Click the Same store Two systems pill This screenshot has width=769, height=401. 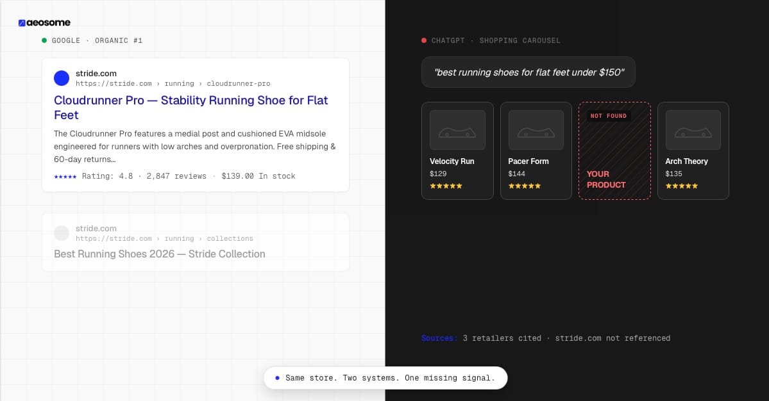pyautogui.click(x=385, y=378)
